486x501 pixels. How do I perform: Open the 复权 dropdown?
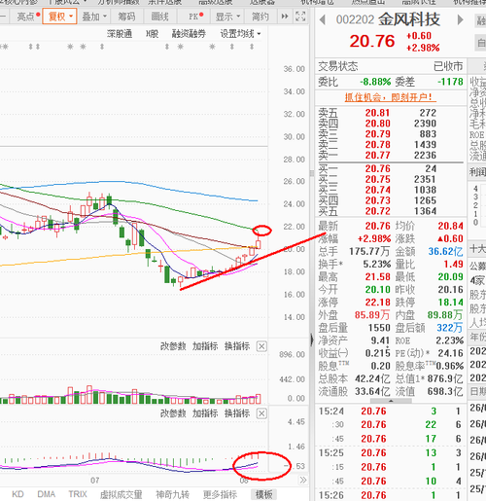point(59,17)
